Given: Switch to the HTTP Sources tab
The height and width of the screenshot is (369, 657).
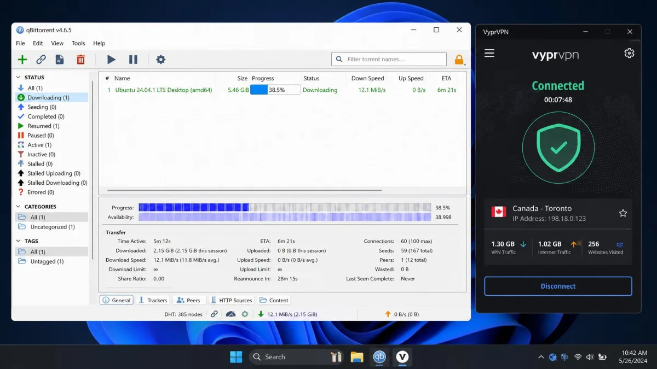Looking at the screenshot, I should [x=231, y=300].
